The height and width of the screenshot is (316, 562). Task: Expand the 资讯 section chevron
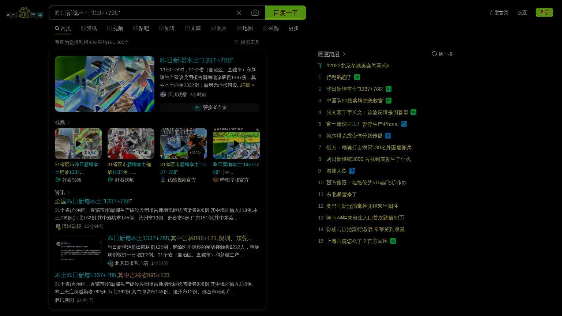click(69, 192)
